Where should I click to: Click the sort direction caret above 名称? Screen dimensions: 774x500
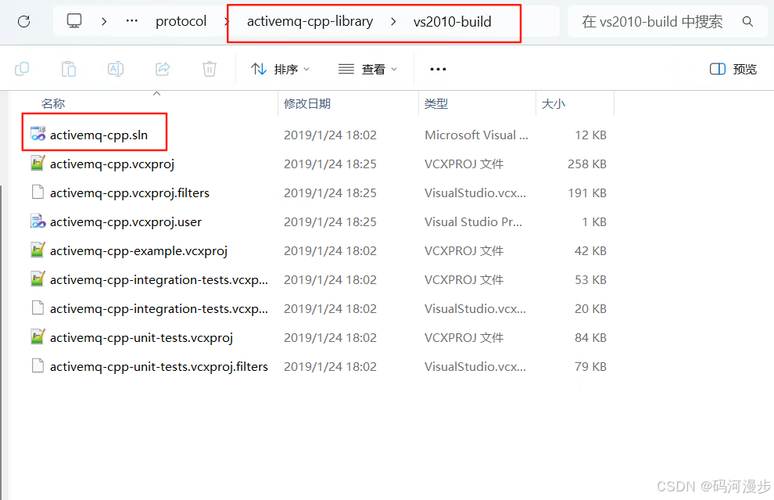(156, 93)
